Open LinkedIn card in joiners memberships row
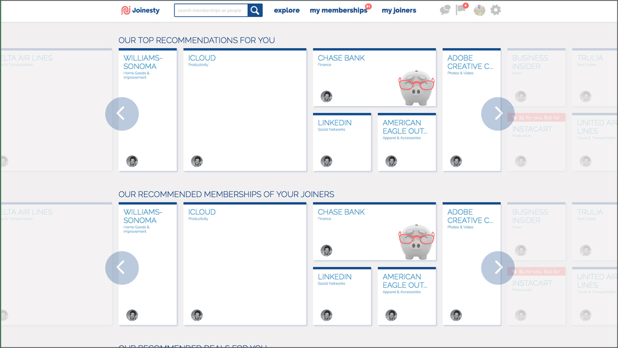 click(x=342, y=297)
